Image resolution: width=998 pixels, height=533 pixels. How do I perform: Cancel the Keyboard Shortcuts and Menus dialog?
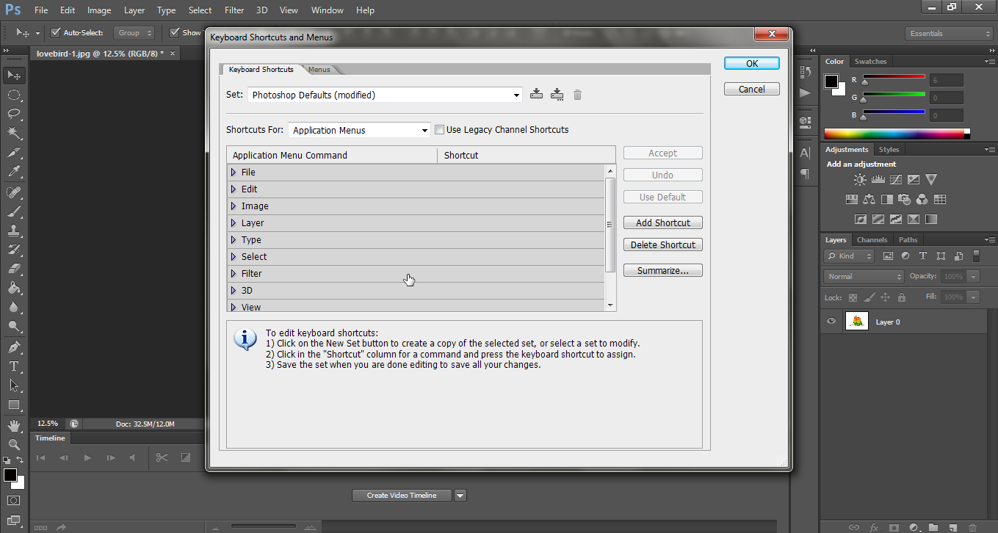[x=752, y=89]
